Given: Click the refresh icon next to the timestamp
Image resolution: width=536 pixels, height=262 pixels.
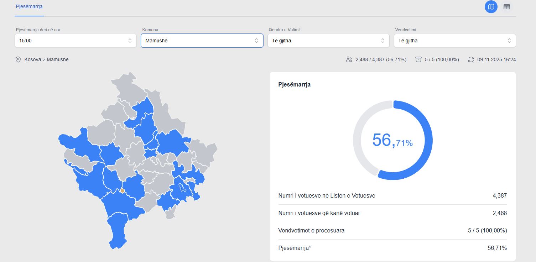Looking at the screenshot, I should point(471,59).
